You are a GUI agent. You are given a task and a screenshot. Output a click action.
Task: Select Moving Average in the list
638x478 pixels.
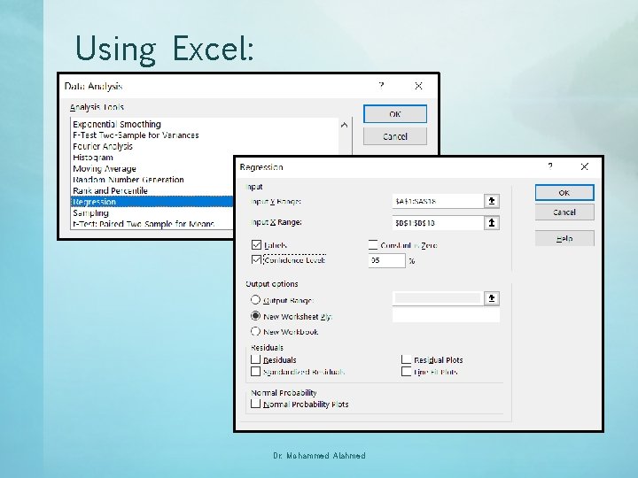pyautogui.click(x=105, y=168)
